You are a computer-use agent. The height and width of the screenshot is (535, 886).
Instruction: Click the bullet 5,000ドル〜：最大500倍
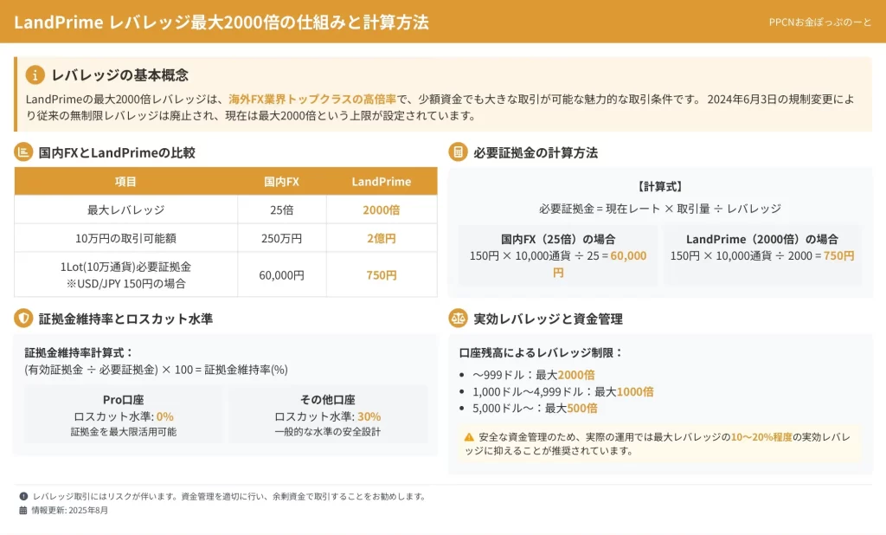point(535,409)
